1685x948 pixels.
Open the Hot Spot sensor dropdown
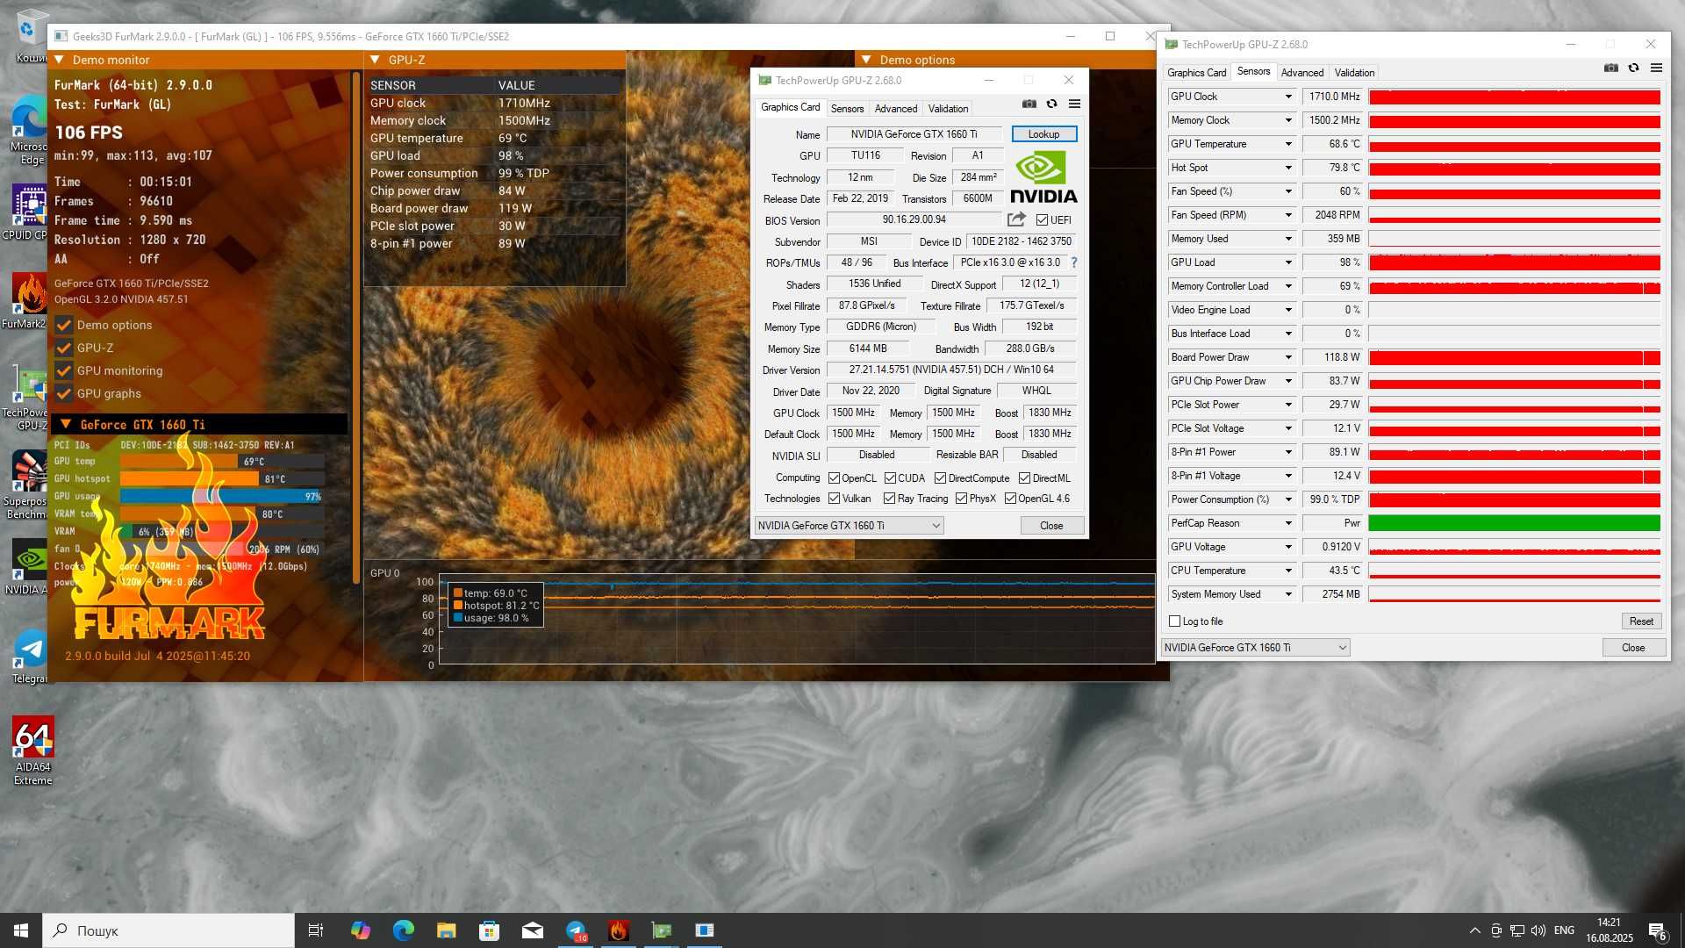(x=1288, y=168)
